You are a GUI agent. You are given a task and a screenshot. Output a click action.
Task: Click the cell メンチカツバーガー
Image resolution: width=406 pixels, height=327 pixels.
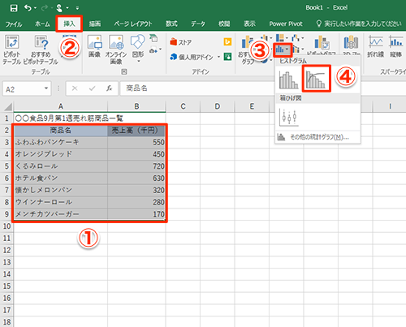[x=61, y=214]
